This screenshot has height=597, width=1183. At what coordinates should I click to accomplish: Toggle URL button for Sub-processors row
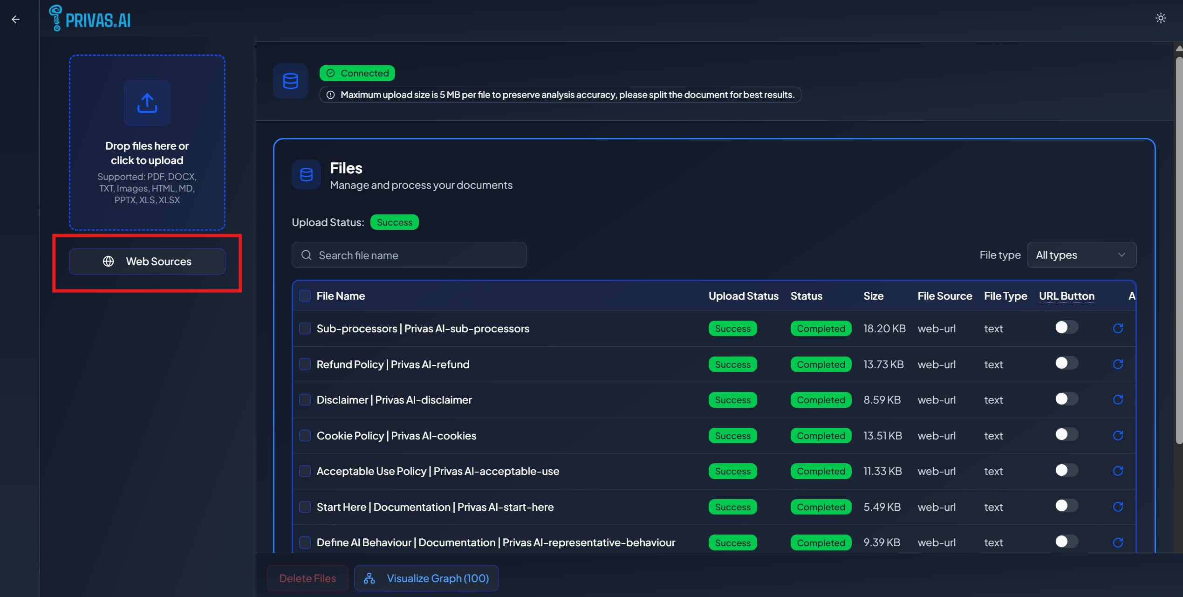[1067, 327]
